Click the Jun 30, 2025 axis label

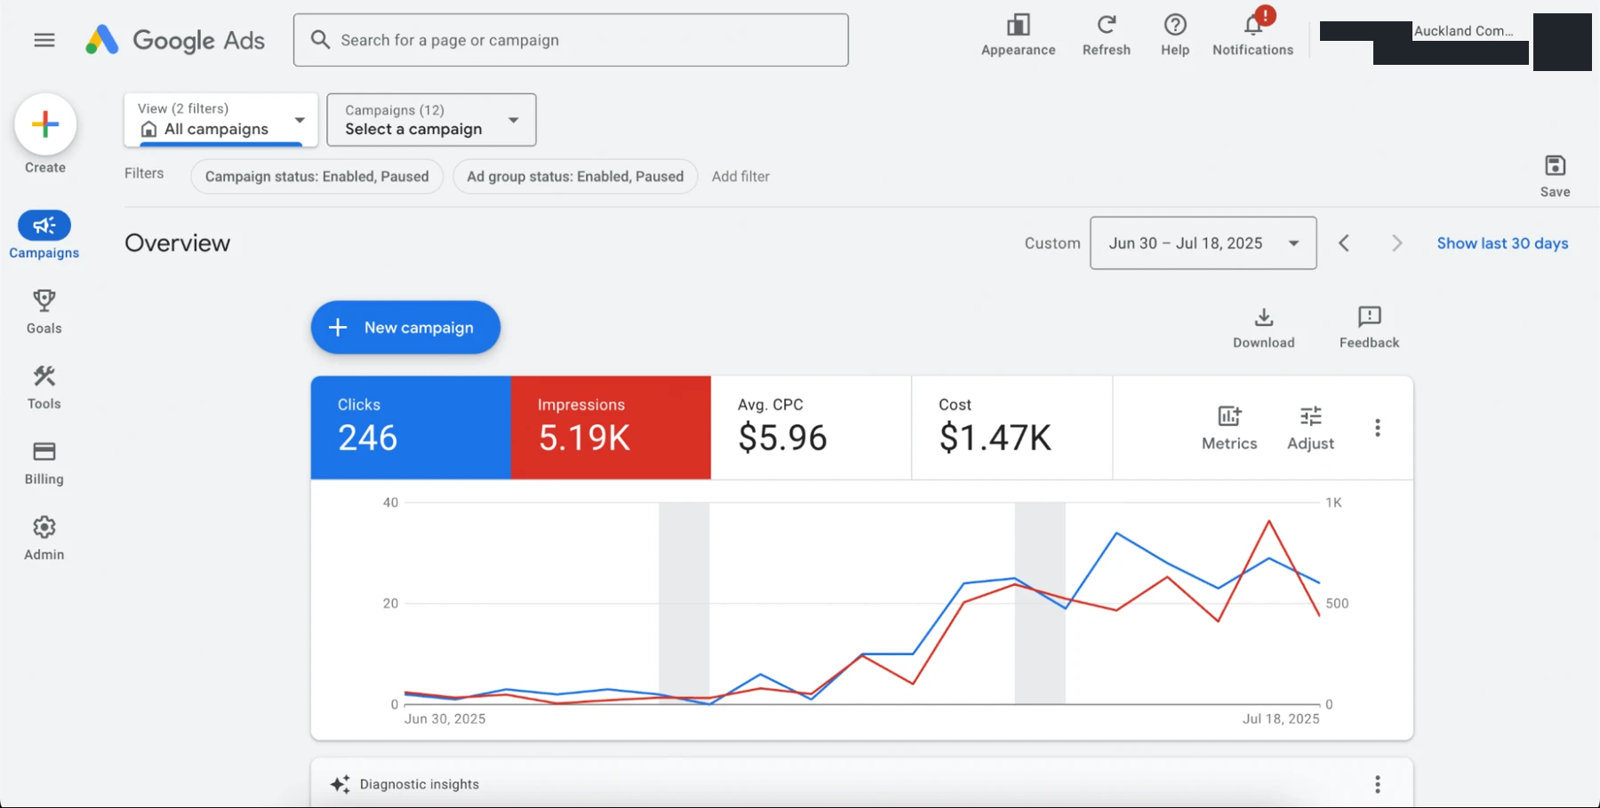click(x=444, y=719)
